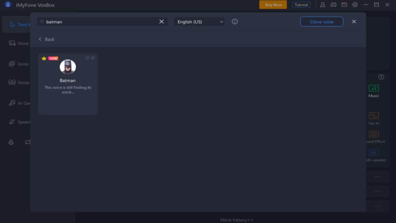Open the Tutorial button
The height and width of the screenshot is (223, 396).
(301, 5)
